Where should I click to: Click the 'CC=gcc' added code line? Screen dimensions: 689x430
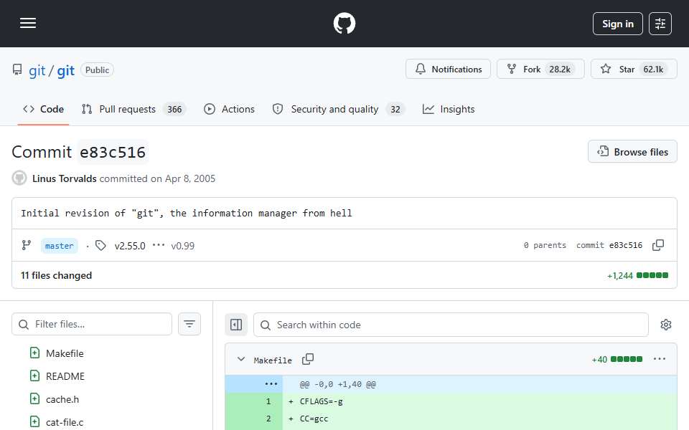pos(314,419)
